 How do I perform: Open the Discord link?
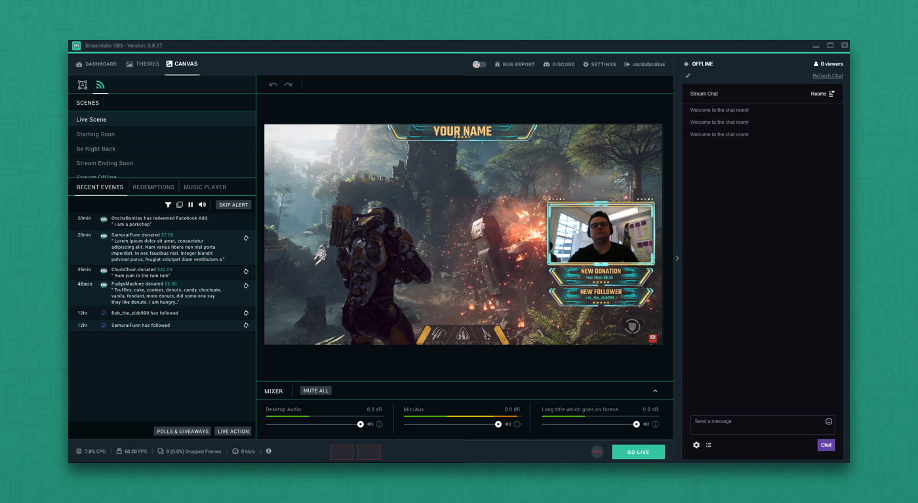point(559,65)
